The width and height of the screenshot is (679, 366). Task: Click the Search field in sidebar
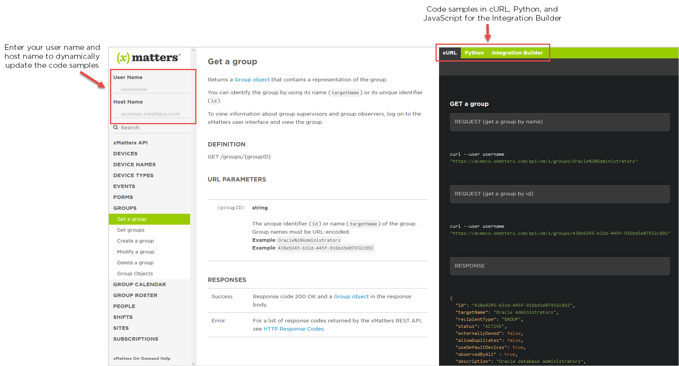point(152,128)
